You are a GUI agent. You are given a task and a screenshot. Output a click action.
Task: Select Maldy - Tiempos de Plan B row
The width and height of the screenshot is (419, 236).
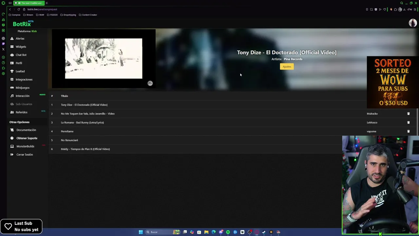[x=195, y=149]
